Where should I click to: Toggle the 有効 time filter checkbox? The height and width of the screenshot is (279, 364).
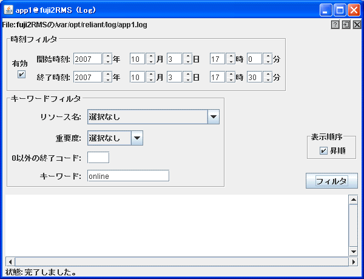[22, 74]
